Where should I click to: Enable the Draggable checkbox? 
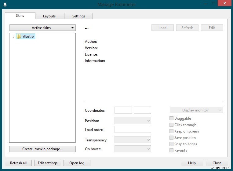point(171,118)
